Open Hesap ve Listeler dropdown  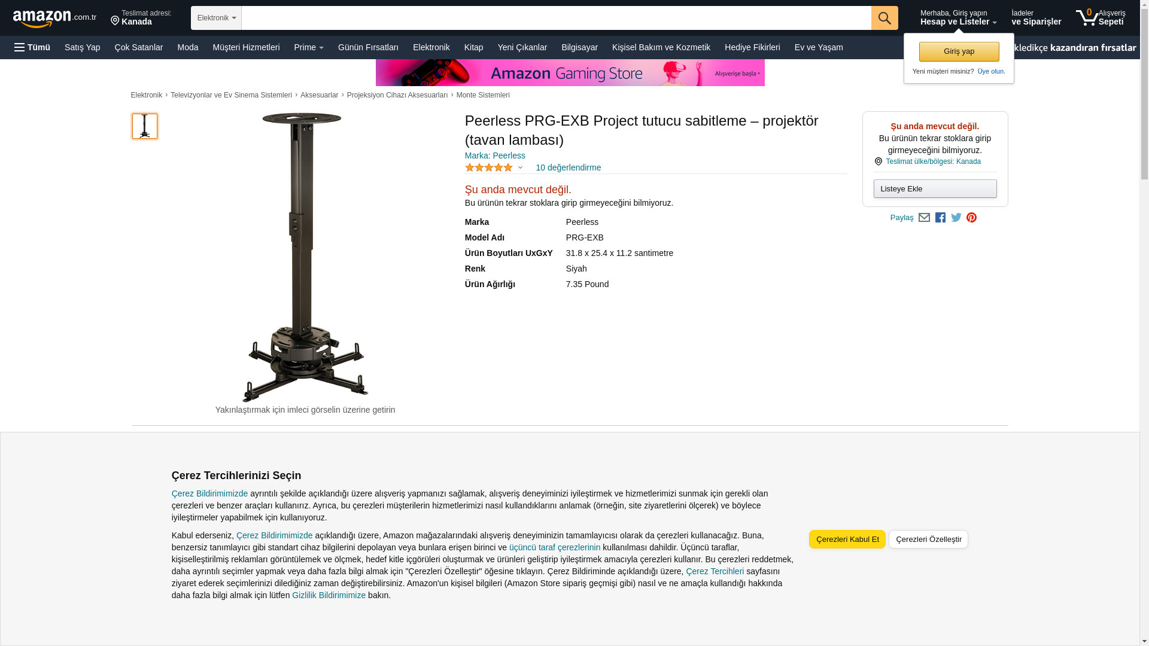958,18
